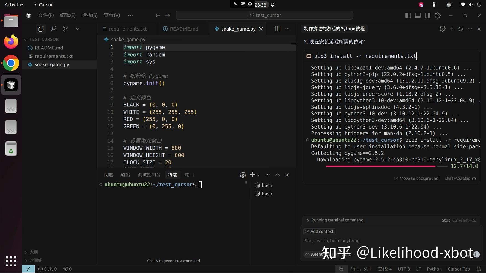The image size is (486, 273).
Task: Toggle the secondary sidebar layout
Action: click(428, 16)
